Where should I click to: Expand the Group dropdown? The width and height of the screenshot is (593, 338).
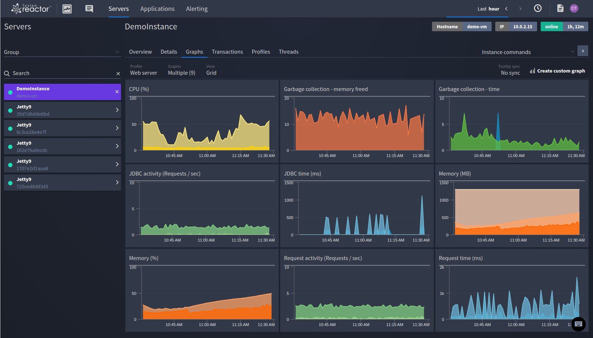pyautogui.click(x=61, y=52)
